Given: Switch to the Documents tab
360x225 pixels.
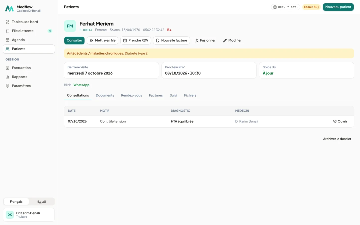Looking at the screenshot, I should tap(105, 95).
